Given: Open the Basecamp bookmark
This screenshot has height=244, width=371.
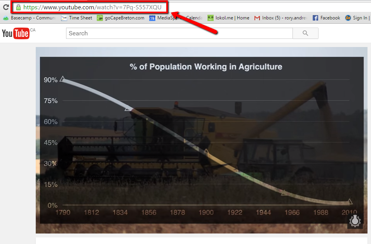Looking at the screenshot, I should [30, 18].
